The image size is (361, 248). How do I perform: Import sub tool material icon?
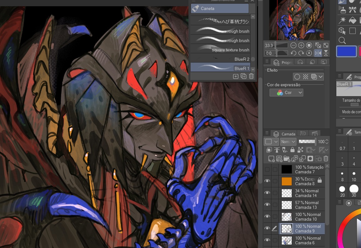pos(236,76)
